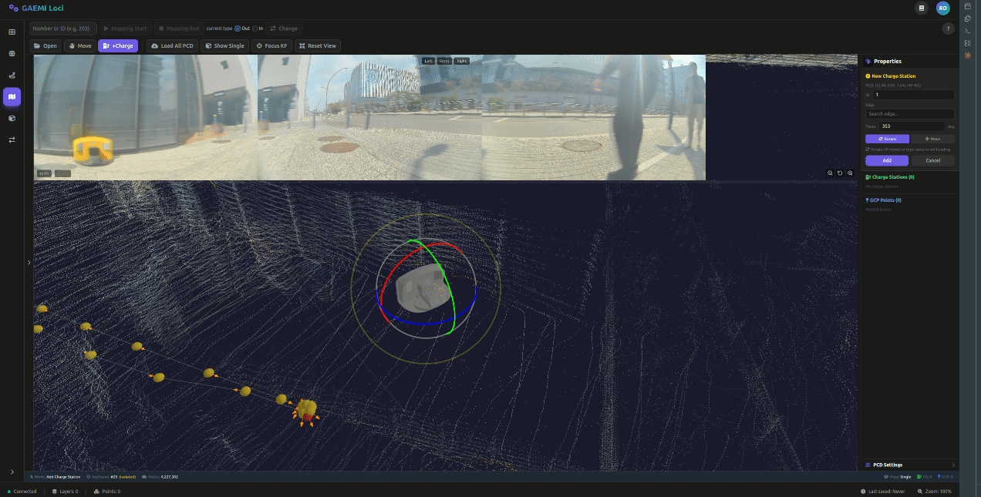This screenshot has height=497, width=981.
Task: Expand the left sidebar with bottom chevron
Action: pyautogui.click(x=12, y=472)
